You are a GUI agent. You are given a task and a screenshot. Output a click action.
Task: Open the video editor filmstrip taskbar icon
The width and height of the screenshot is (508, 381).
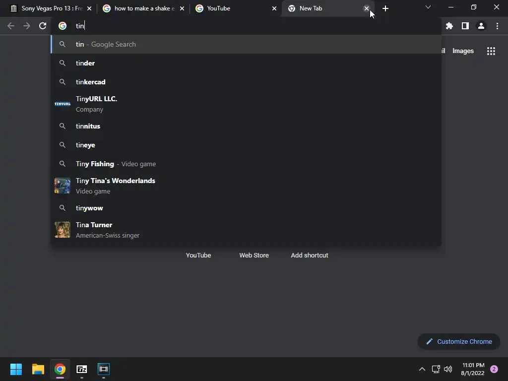pyautogui.click(x=104, y=369)
